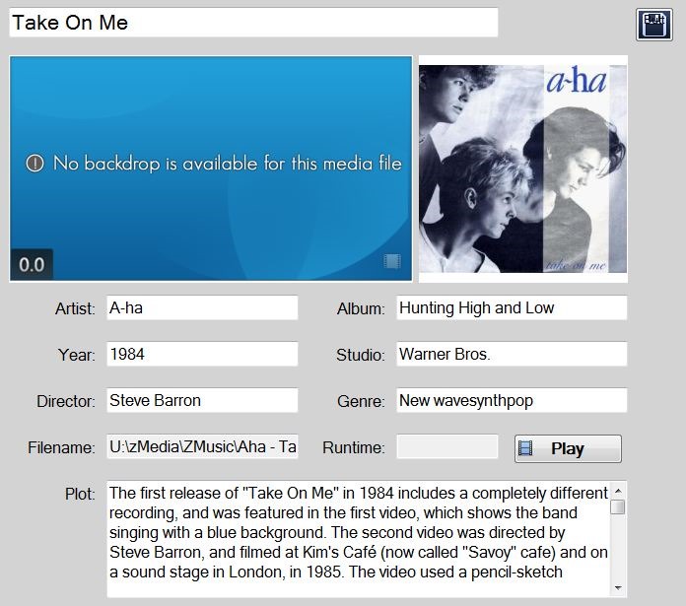This screenshot has height=606, width=686.
Task: Click the "Year:" label
Action: pos(76,355)
